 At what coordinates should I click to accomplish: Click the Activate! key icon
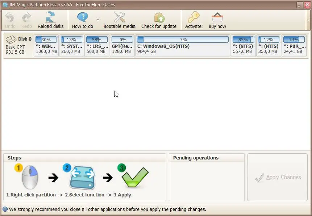(x=194, y=17)
